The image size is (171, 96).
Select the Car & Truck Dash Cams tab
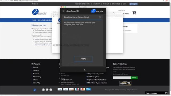click(45, 20)
